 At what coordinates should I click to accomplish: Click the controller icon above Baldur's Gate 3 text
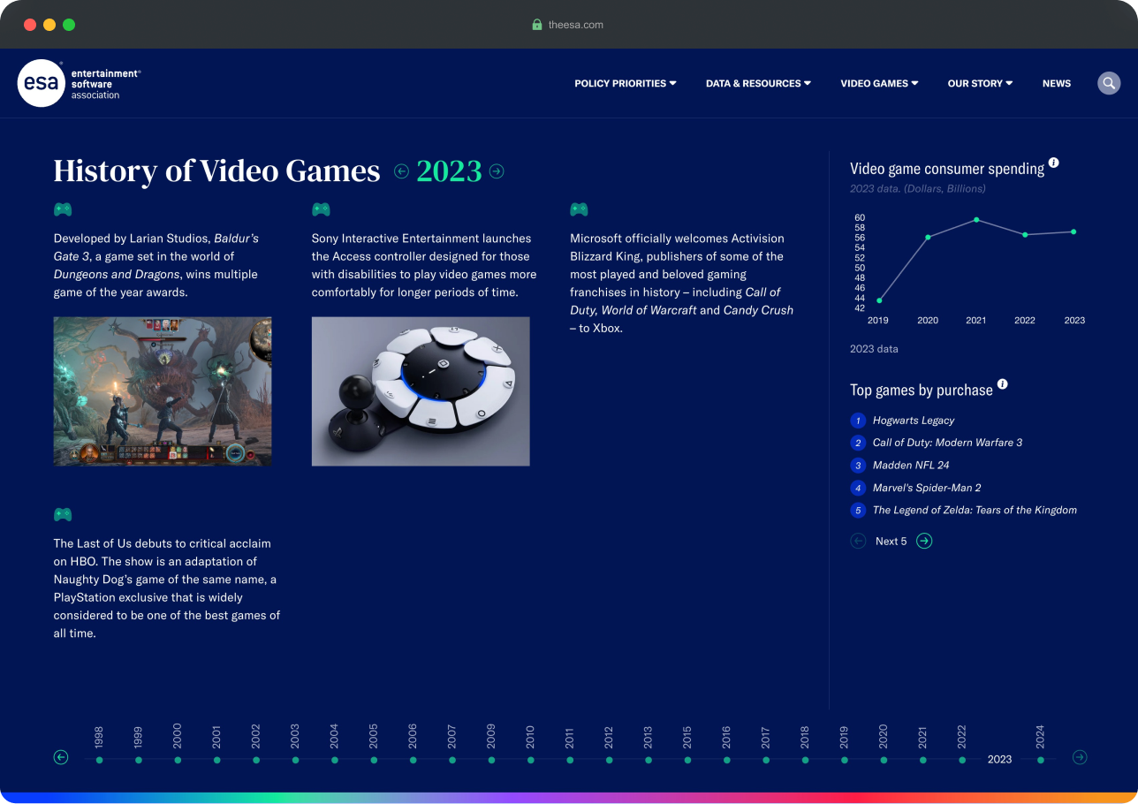[63, 209]
